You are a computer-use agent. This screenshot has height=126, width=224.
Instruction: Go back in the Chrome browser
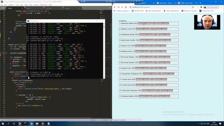pyautogui.click(x=115, y=7)
